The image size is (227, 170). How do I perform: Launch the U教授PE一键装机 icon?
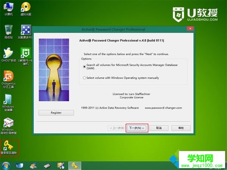(25, 56)
